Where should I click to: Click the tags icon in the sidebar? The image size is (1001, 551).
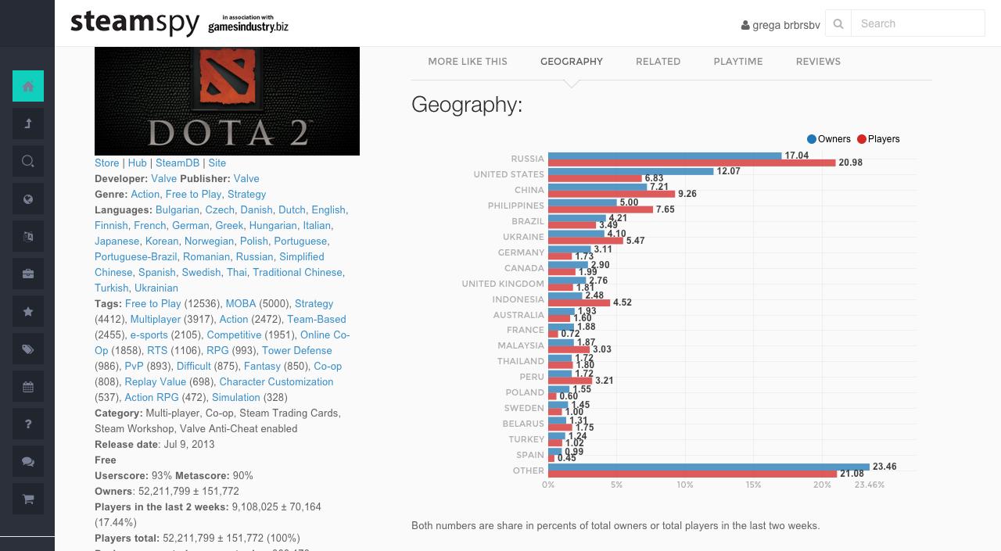[28, 349]
